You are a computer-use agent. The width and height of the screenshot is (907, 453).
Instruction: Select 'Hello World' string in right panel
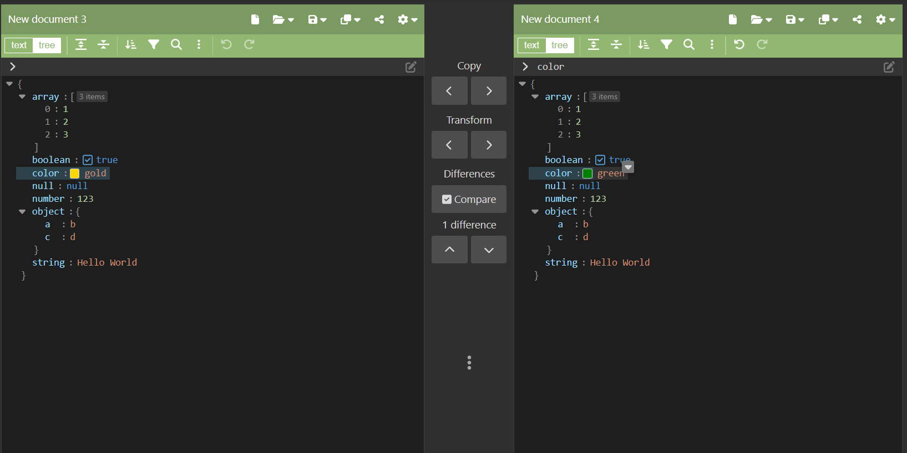coord(620,263)
